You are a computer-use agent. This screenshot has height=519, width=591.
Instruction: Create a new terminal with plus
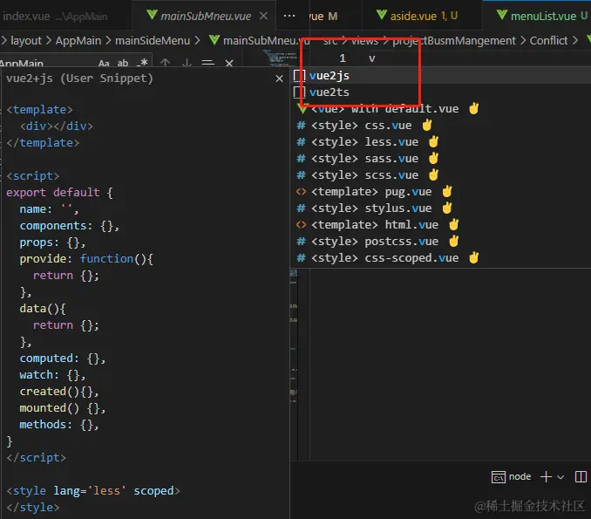point(546,477)
